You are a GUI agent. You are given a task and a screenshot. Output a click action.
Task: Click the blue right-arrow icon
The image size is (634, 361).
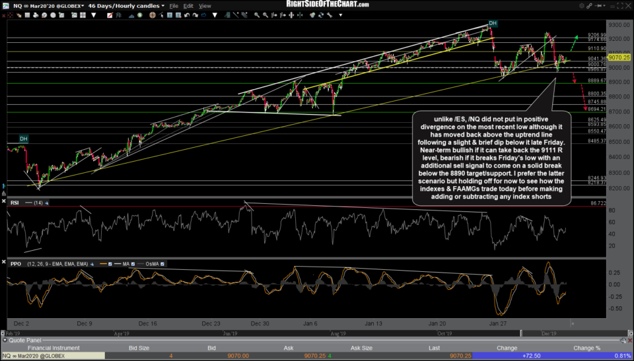point(204,15)
